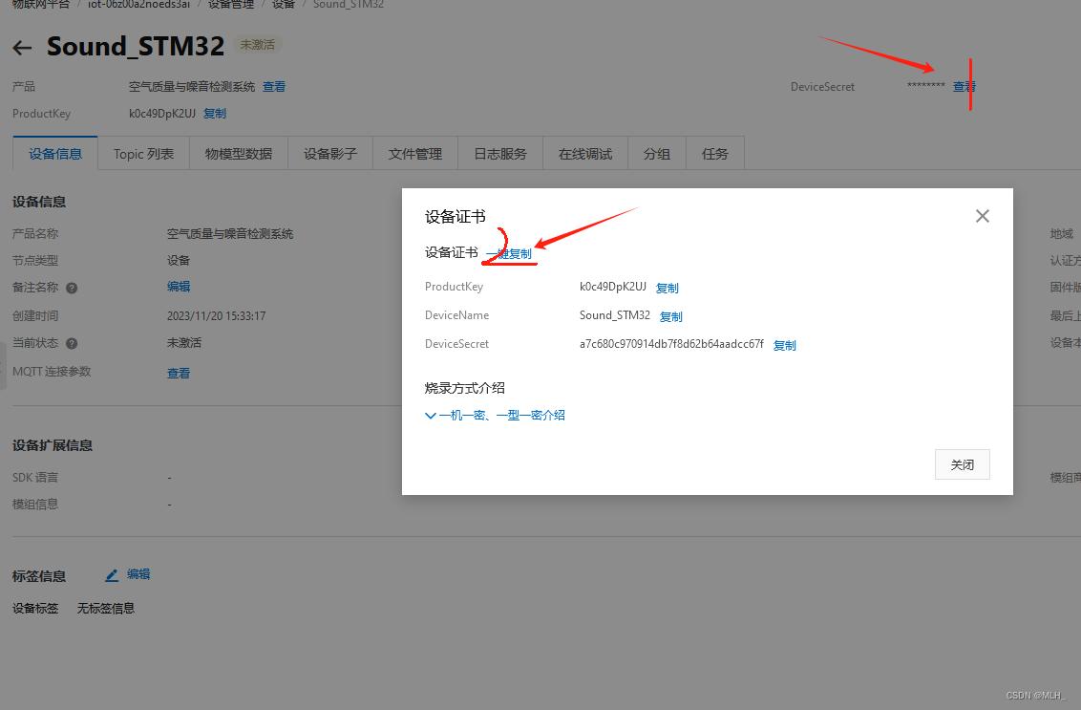Click 编辑 link next to 标签信息
Screen dimensions: 1081x710
[138, 574]
